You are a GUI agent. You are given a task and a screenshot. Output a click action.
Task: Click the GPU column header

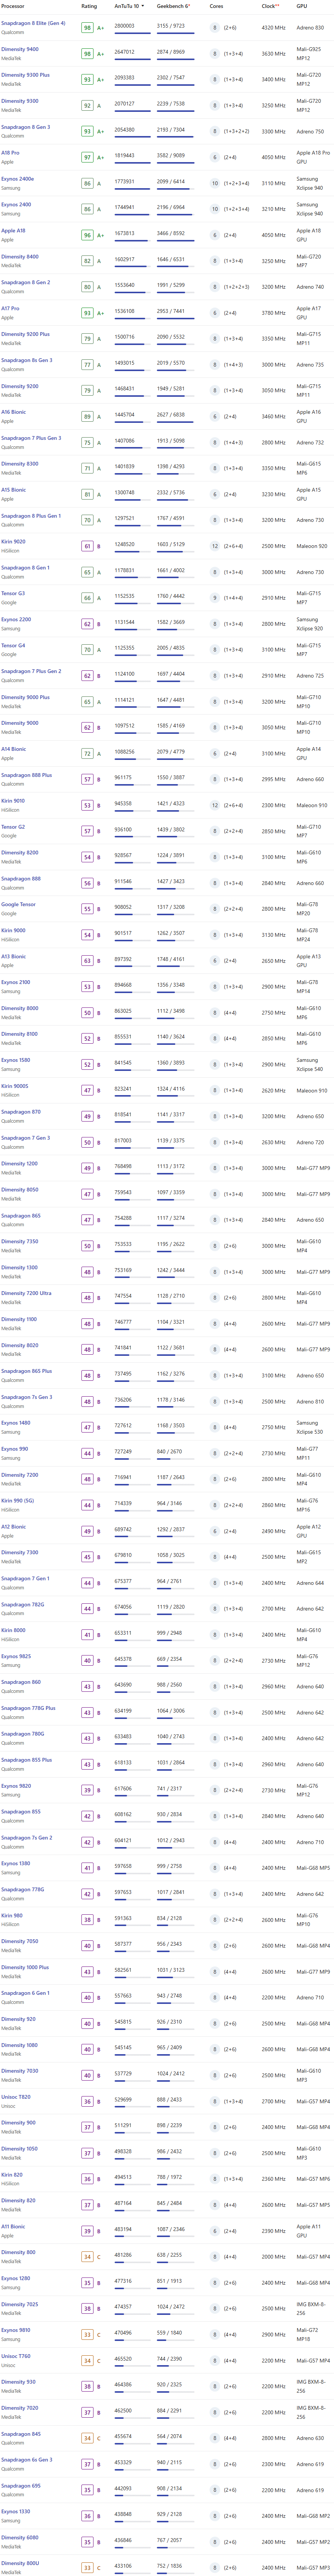(301, 6)
